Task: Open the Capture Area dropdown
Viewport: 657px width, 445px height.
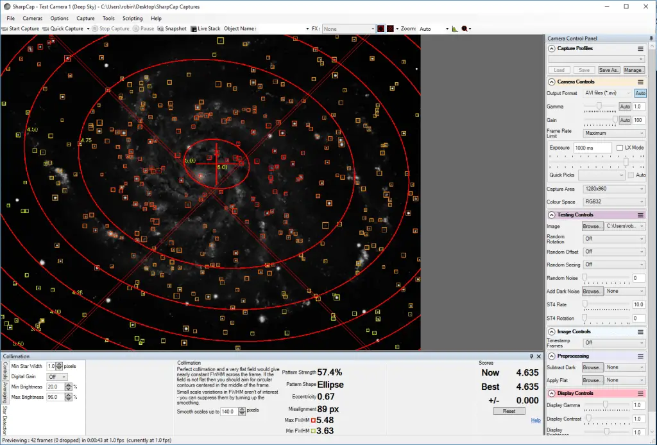Action: click(x=614, y=189)
